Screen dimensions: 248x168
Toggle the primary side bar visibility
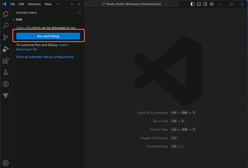click(192, 4)
